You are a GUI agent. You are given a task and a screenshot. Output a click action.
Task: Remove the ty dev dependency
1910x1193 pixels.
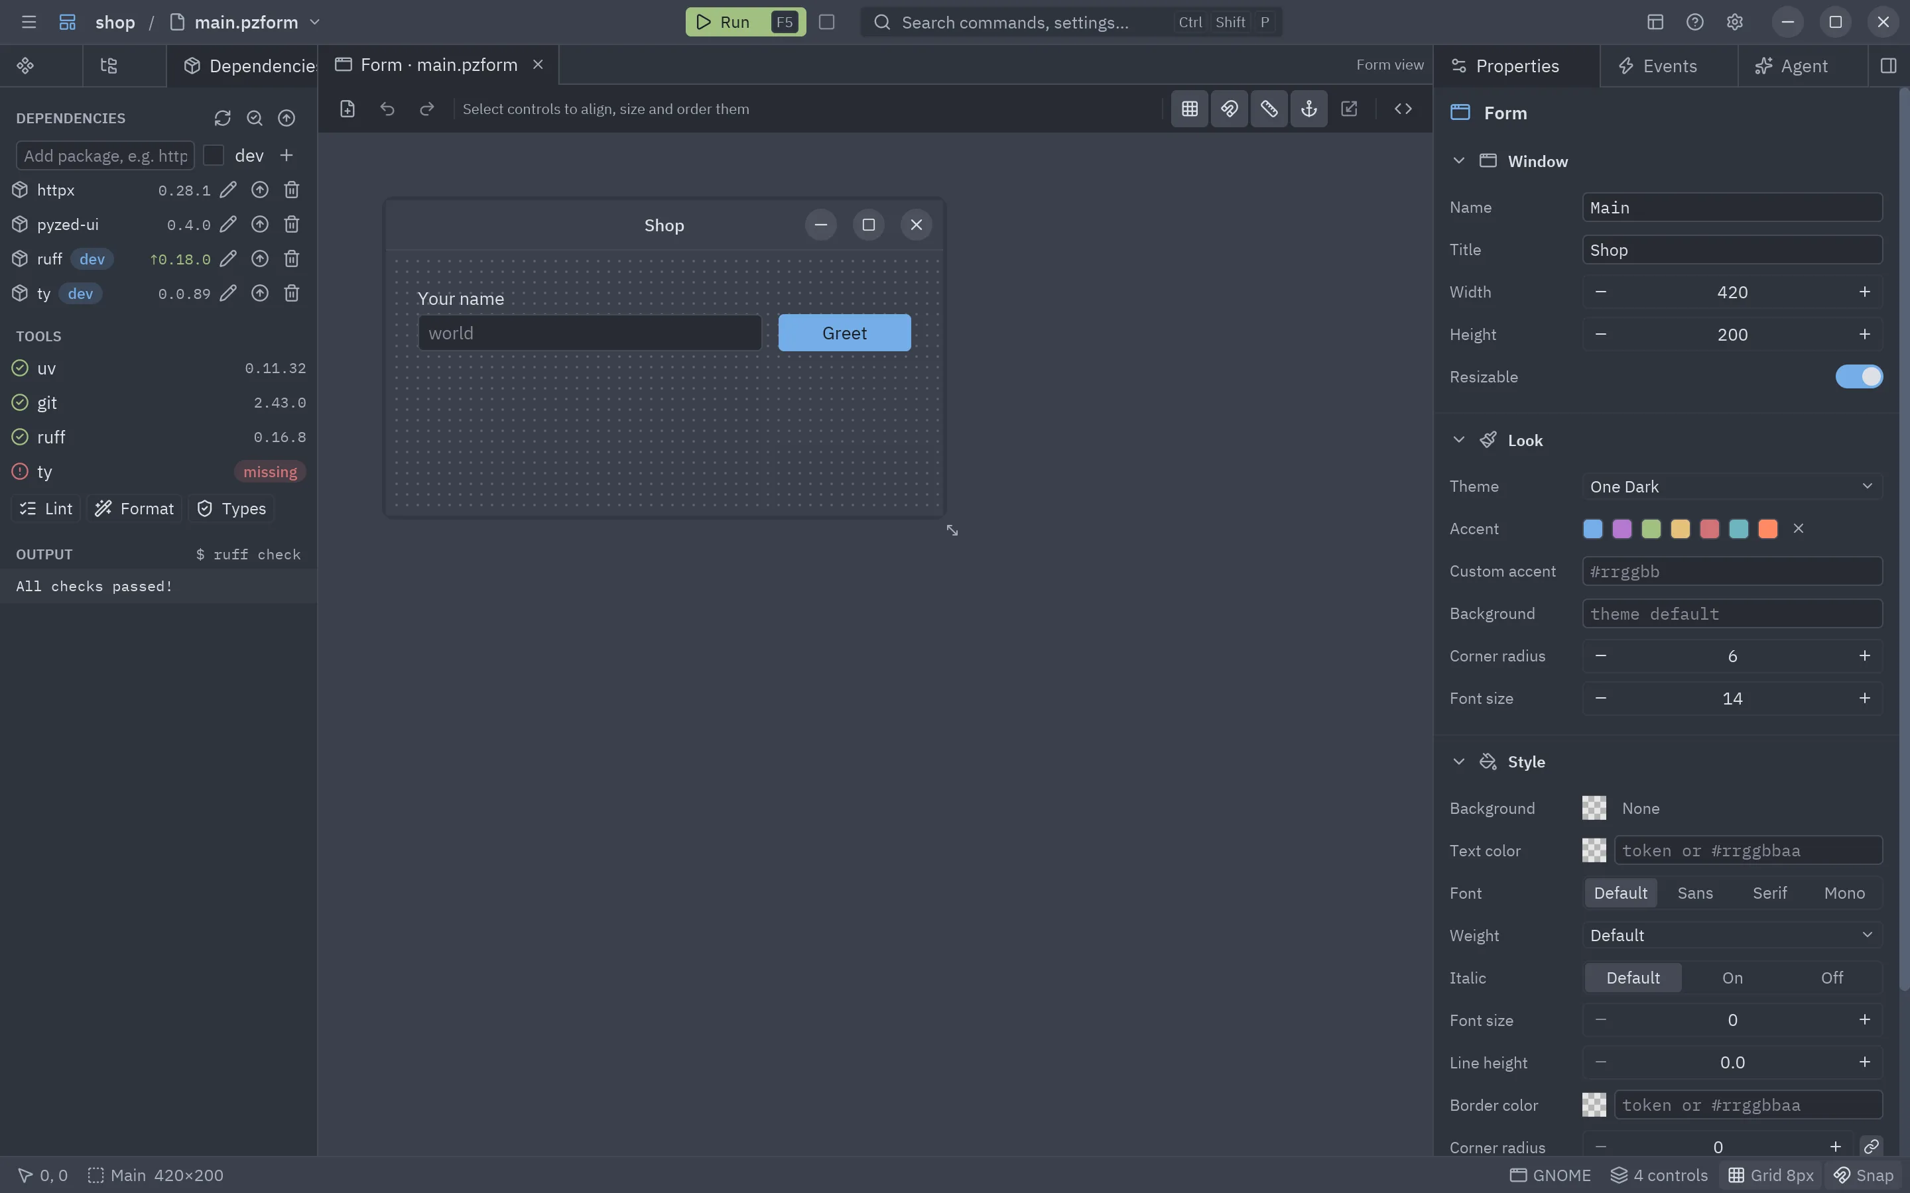(x=291, y=294)
